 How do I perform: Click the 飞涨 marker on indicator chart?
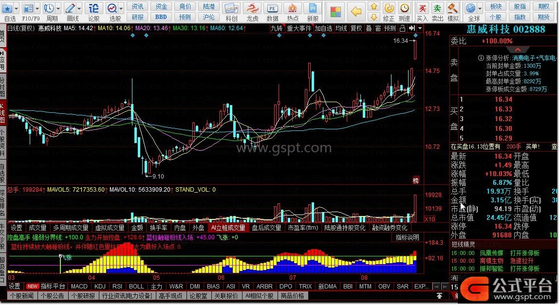pos(68,257)
